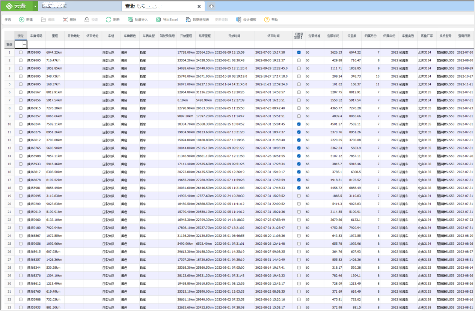Select row number 15 header

pyautogui.click(x=9, y=164)
